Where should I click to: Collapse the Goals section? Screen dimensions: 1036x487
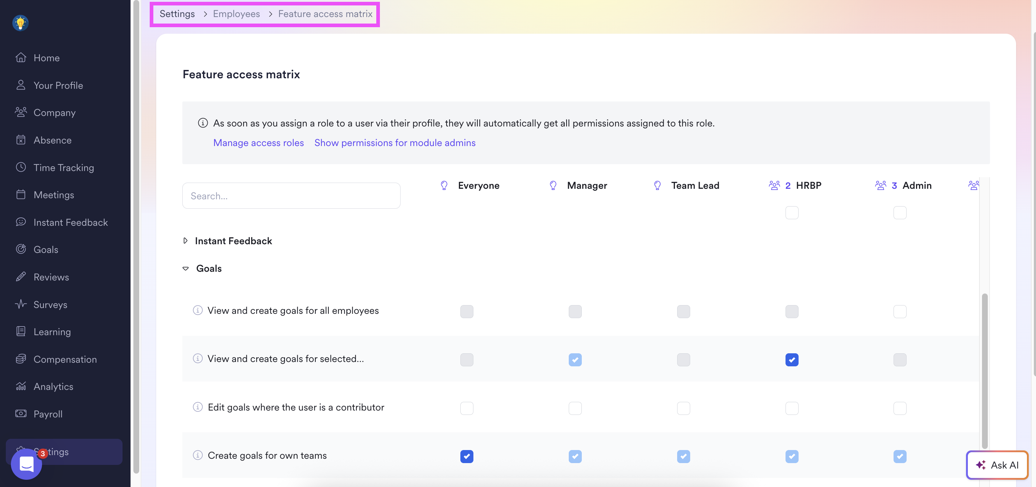pos(185,268)
